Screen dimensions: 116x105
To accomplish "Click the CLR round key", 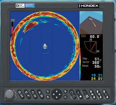I will [48, 91].
